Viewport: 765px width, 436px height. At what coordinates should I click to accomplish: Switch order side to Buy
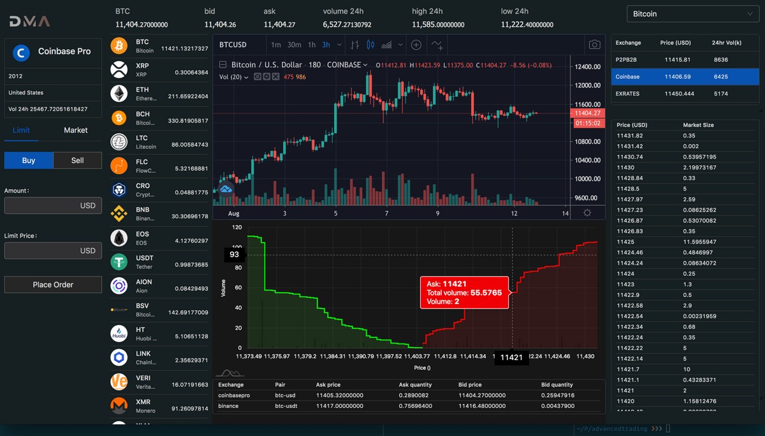[29, 161]
